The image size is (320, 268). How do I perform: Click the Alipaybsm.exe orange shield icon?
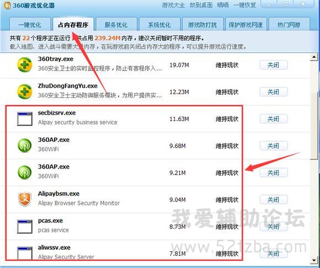coord(24,199)
